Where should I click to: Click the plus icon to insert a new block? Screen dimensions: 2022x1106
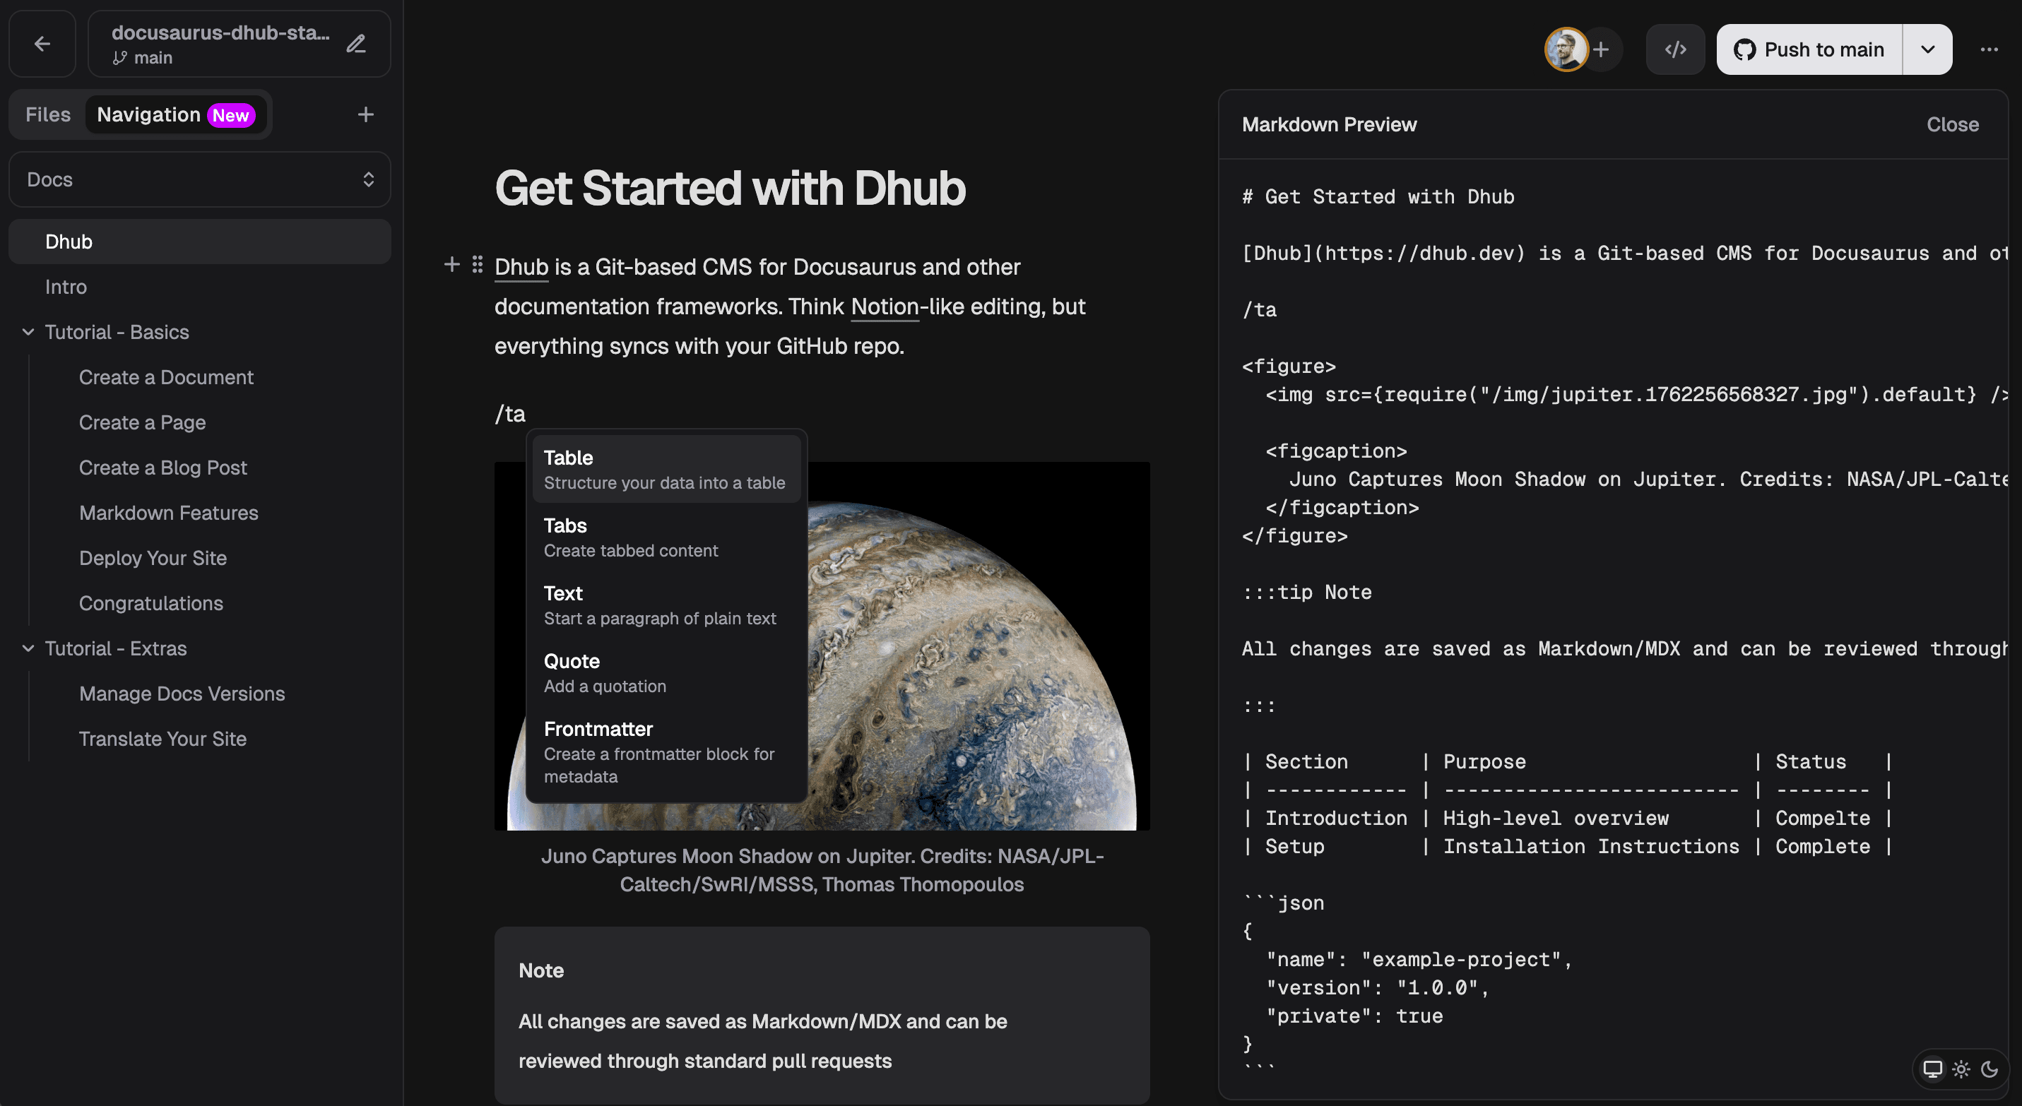(451, 264)
